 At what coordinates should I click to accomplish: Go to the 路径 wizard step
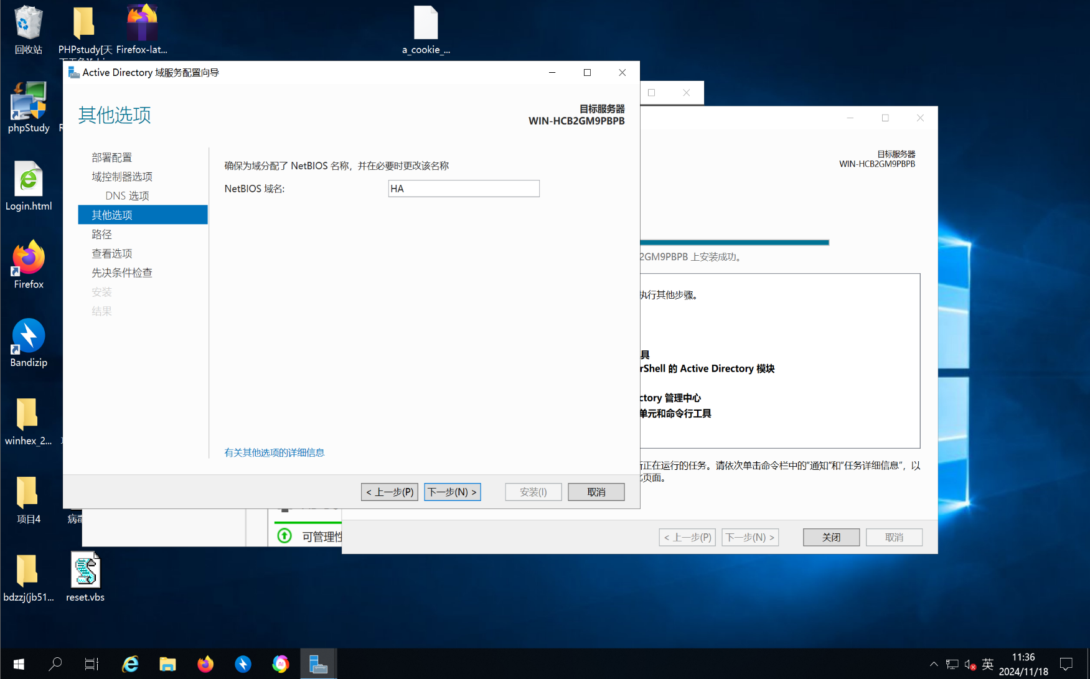102,234
